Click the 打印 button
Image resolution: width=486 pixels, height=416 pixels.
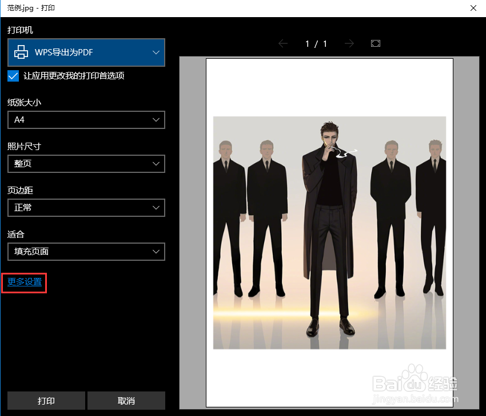[46, 401]
